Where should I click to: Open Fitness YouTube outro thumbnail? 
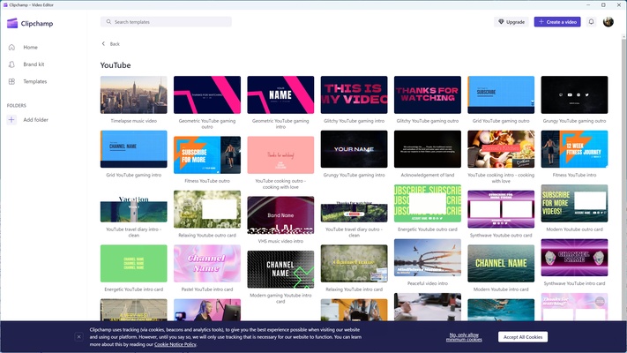207,155
